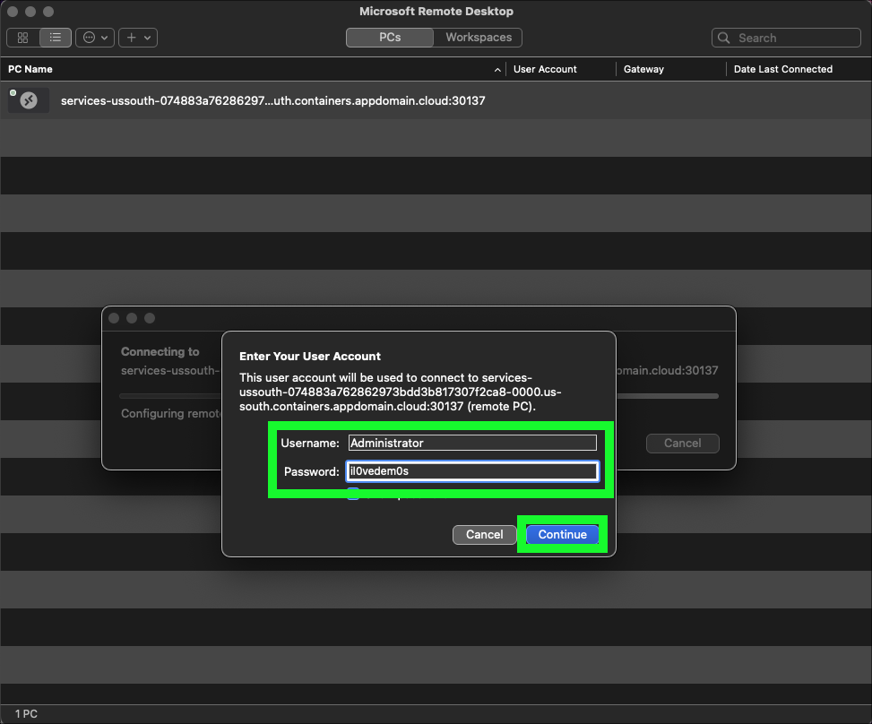Click the User Account column header
Viewport: 872px width, 724px height.
(x=545, y=69)
